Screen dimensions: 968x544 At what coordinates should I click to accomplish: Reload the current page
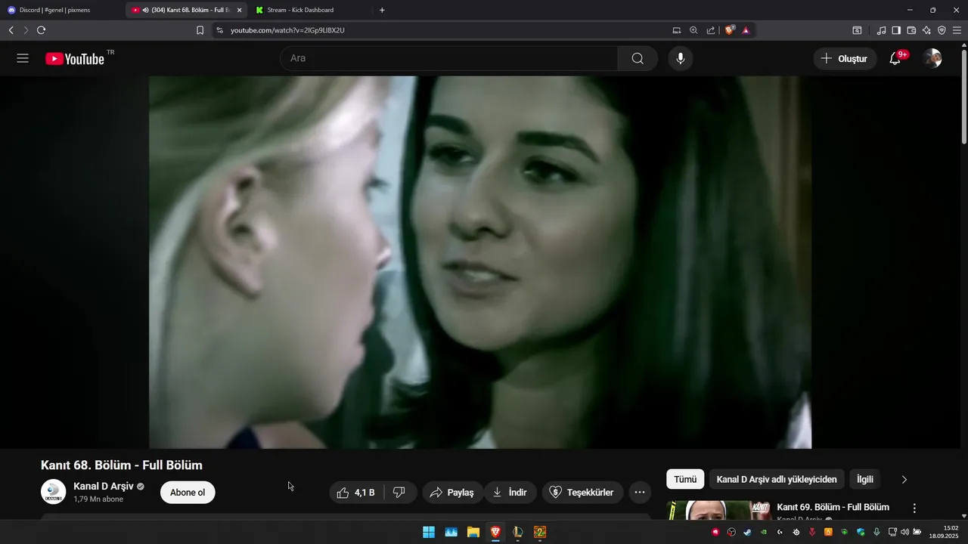(x=41, y=30)
